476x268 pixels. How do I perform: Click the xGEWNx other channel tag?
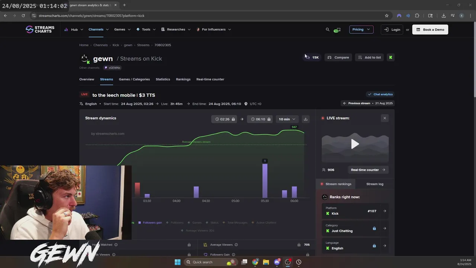112,68
